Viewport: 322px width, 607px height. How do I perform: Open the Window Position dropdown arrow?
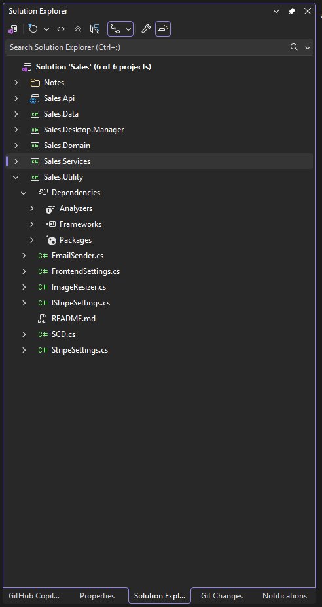[276, 11]
